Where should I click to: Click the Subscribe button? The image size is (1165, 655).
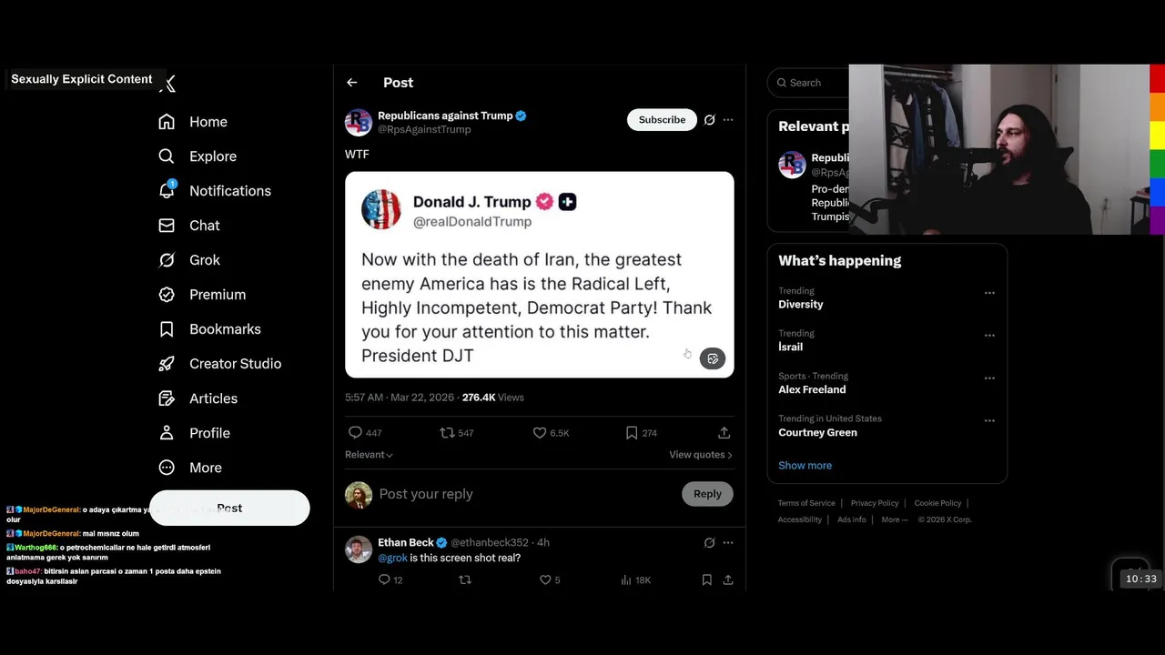pos(662,120)
